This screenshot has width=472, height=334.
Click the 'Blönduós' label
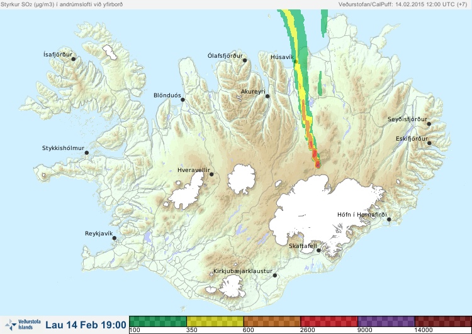167,95
